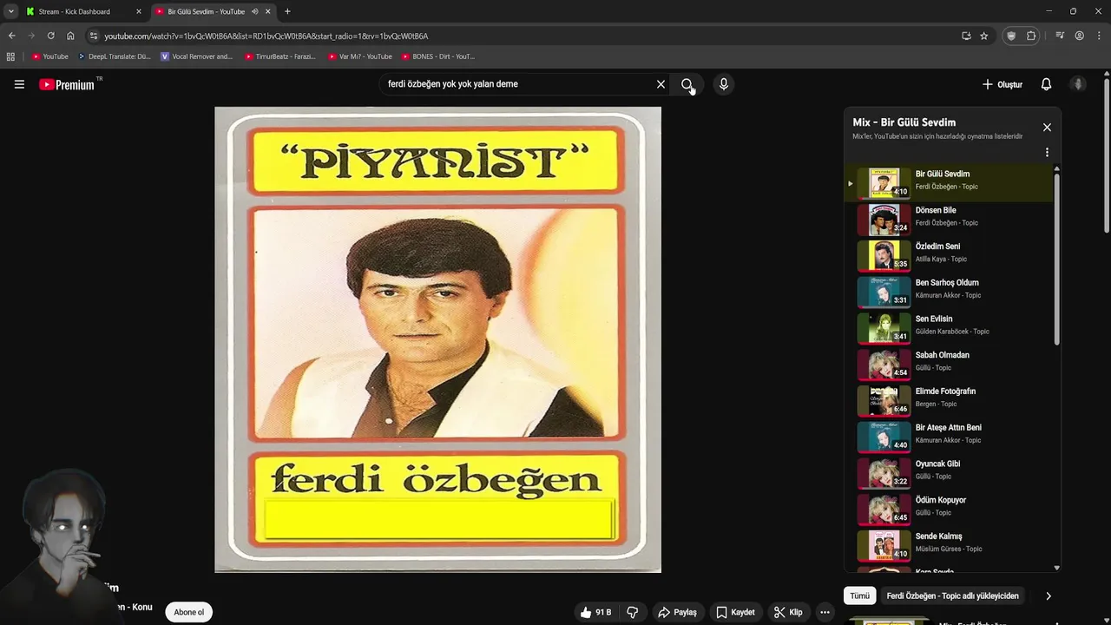Open the tab search dropdown
The width and height of the screenshot is (1111, 625).
pyautogui.click(x=10, y=11)
